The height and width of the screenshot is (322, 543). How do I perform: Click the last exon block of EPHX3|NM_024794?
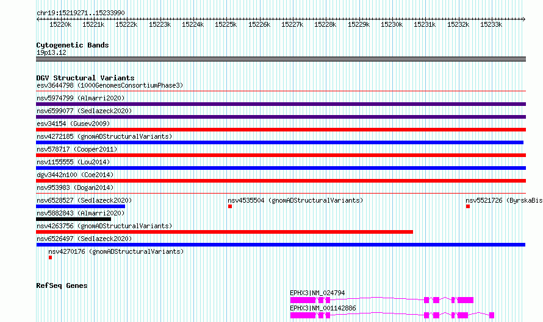pyautogui.click(x=466, y=300)
